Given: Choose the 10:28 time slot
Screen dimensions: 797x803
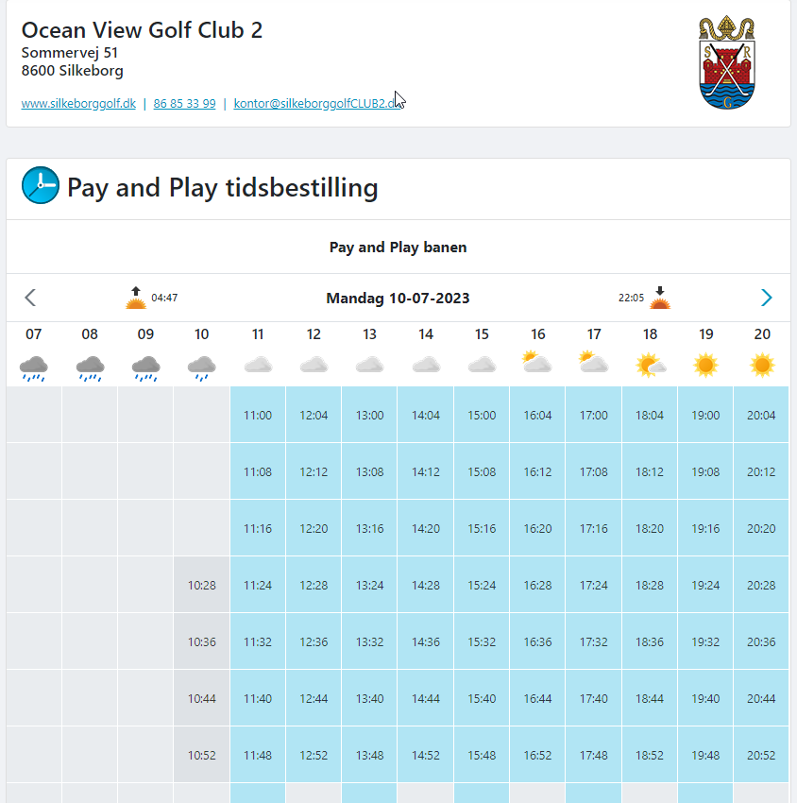Looking at the screenshot, I should click(202, 585).
